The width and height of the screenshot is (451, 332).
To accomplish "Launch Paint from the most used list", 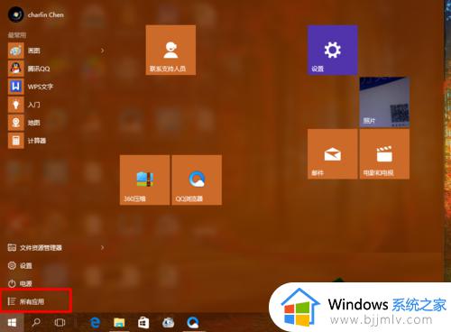I will click(x=24, y=51).
